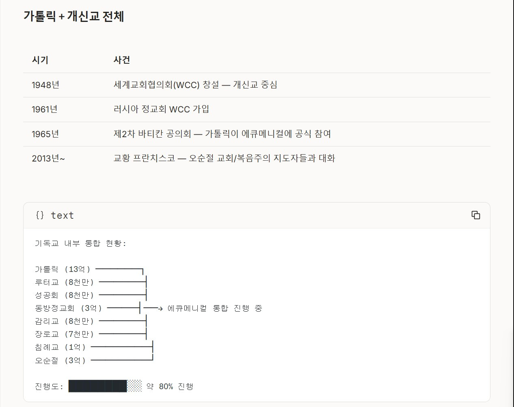Select the 1965년 date cell

[45, 134]
